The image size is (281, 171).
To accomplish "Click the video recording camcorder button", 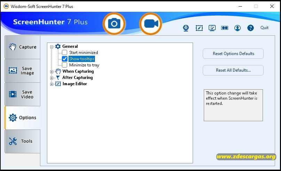I will coord(151,24).
